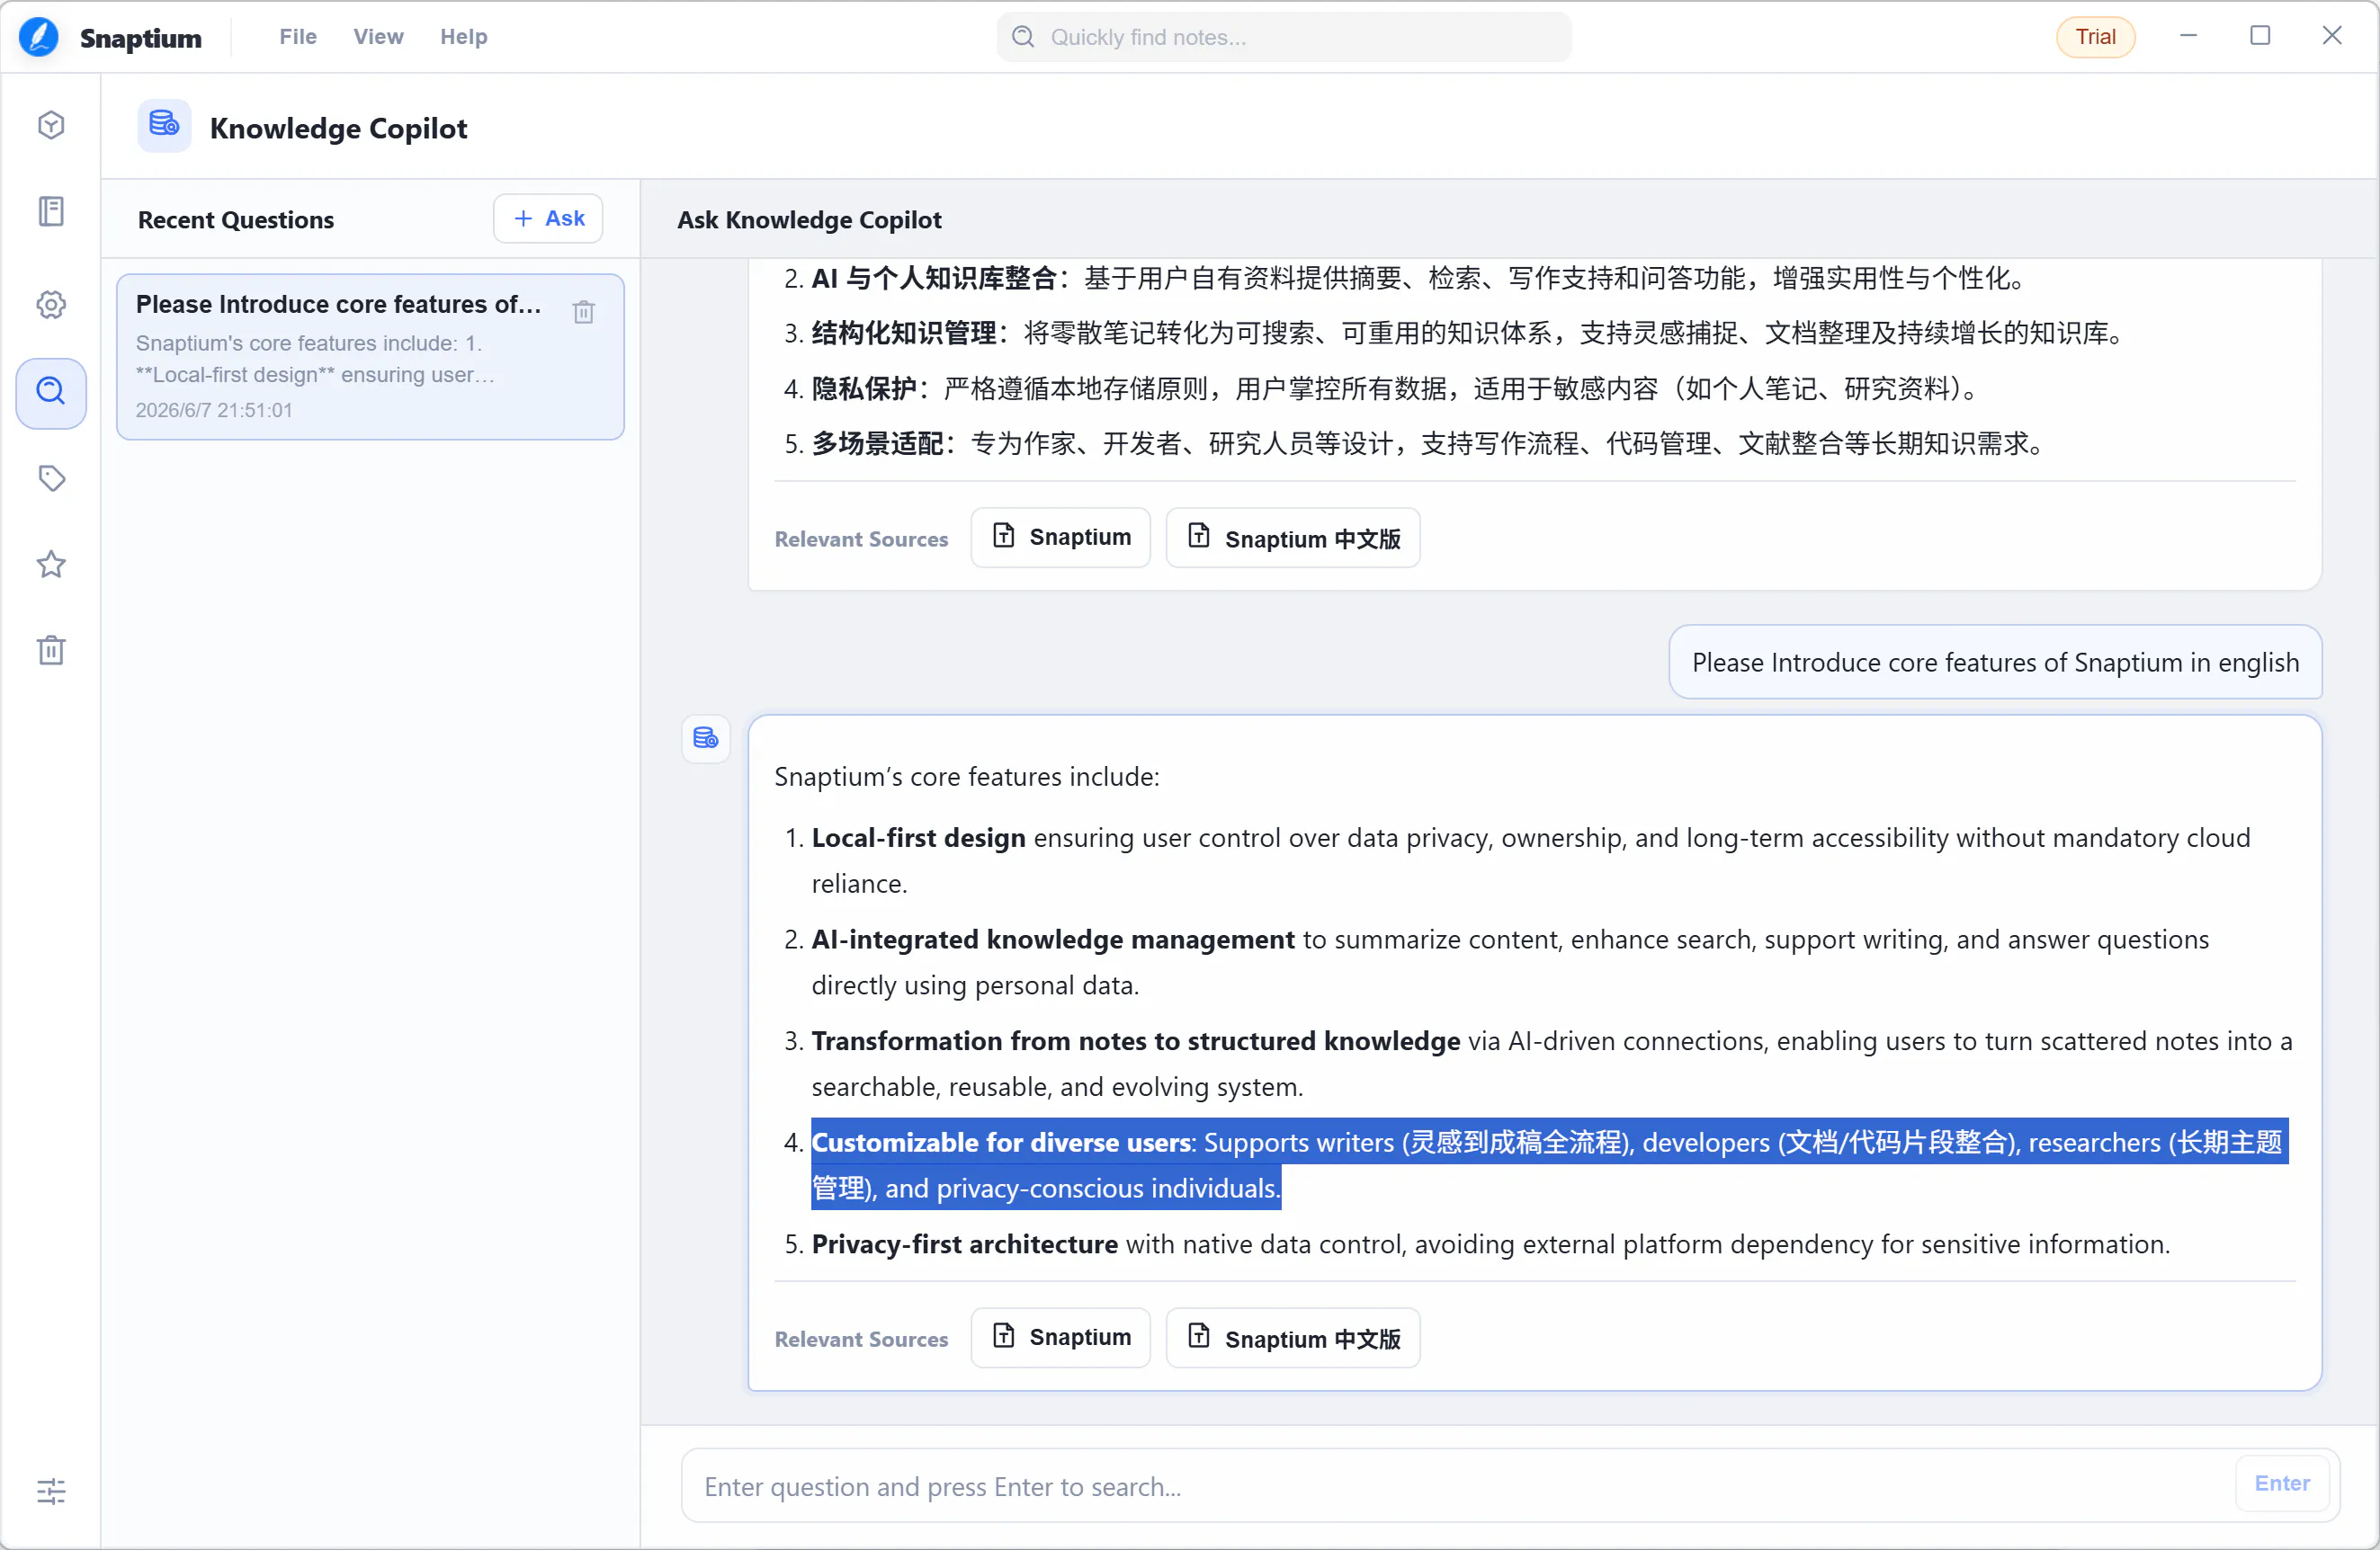Image resolution: width=2380 pixels, height=1550 pixels.
Task: Click the Enter submit button
Action: (2282, 1483)
